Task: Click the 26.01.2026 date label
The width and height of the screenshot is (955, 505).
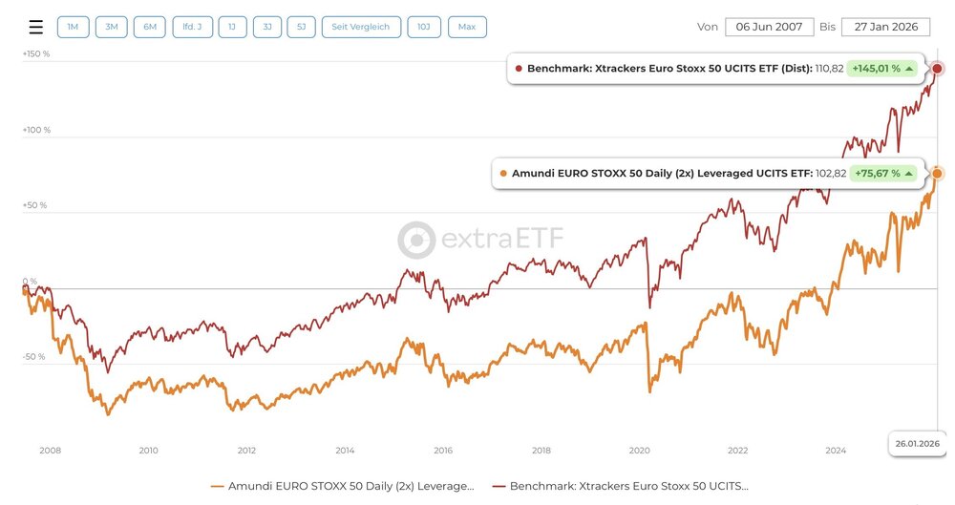Action: (x=917, y=443)
